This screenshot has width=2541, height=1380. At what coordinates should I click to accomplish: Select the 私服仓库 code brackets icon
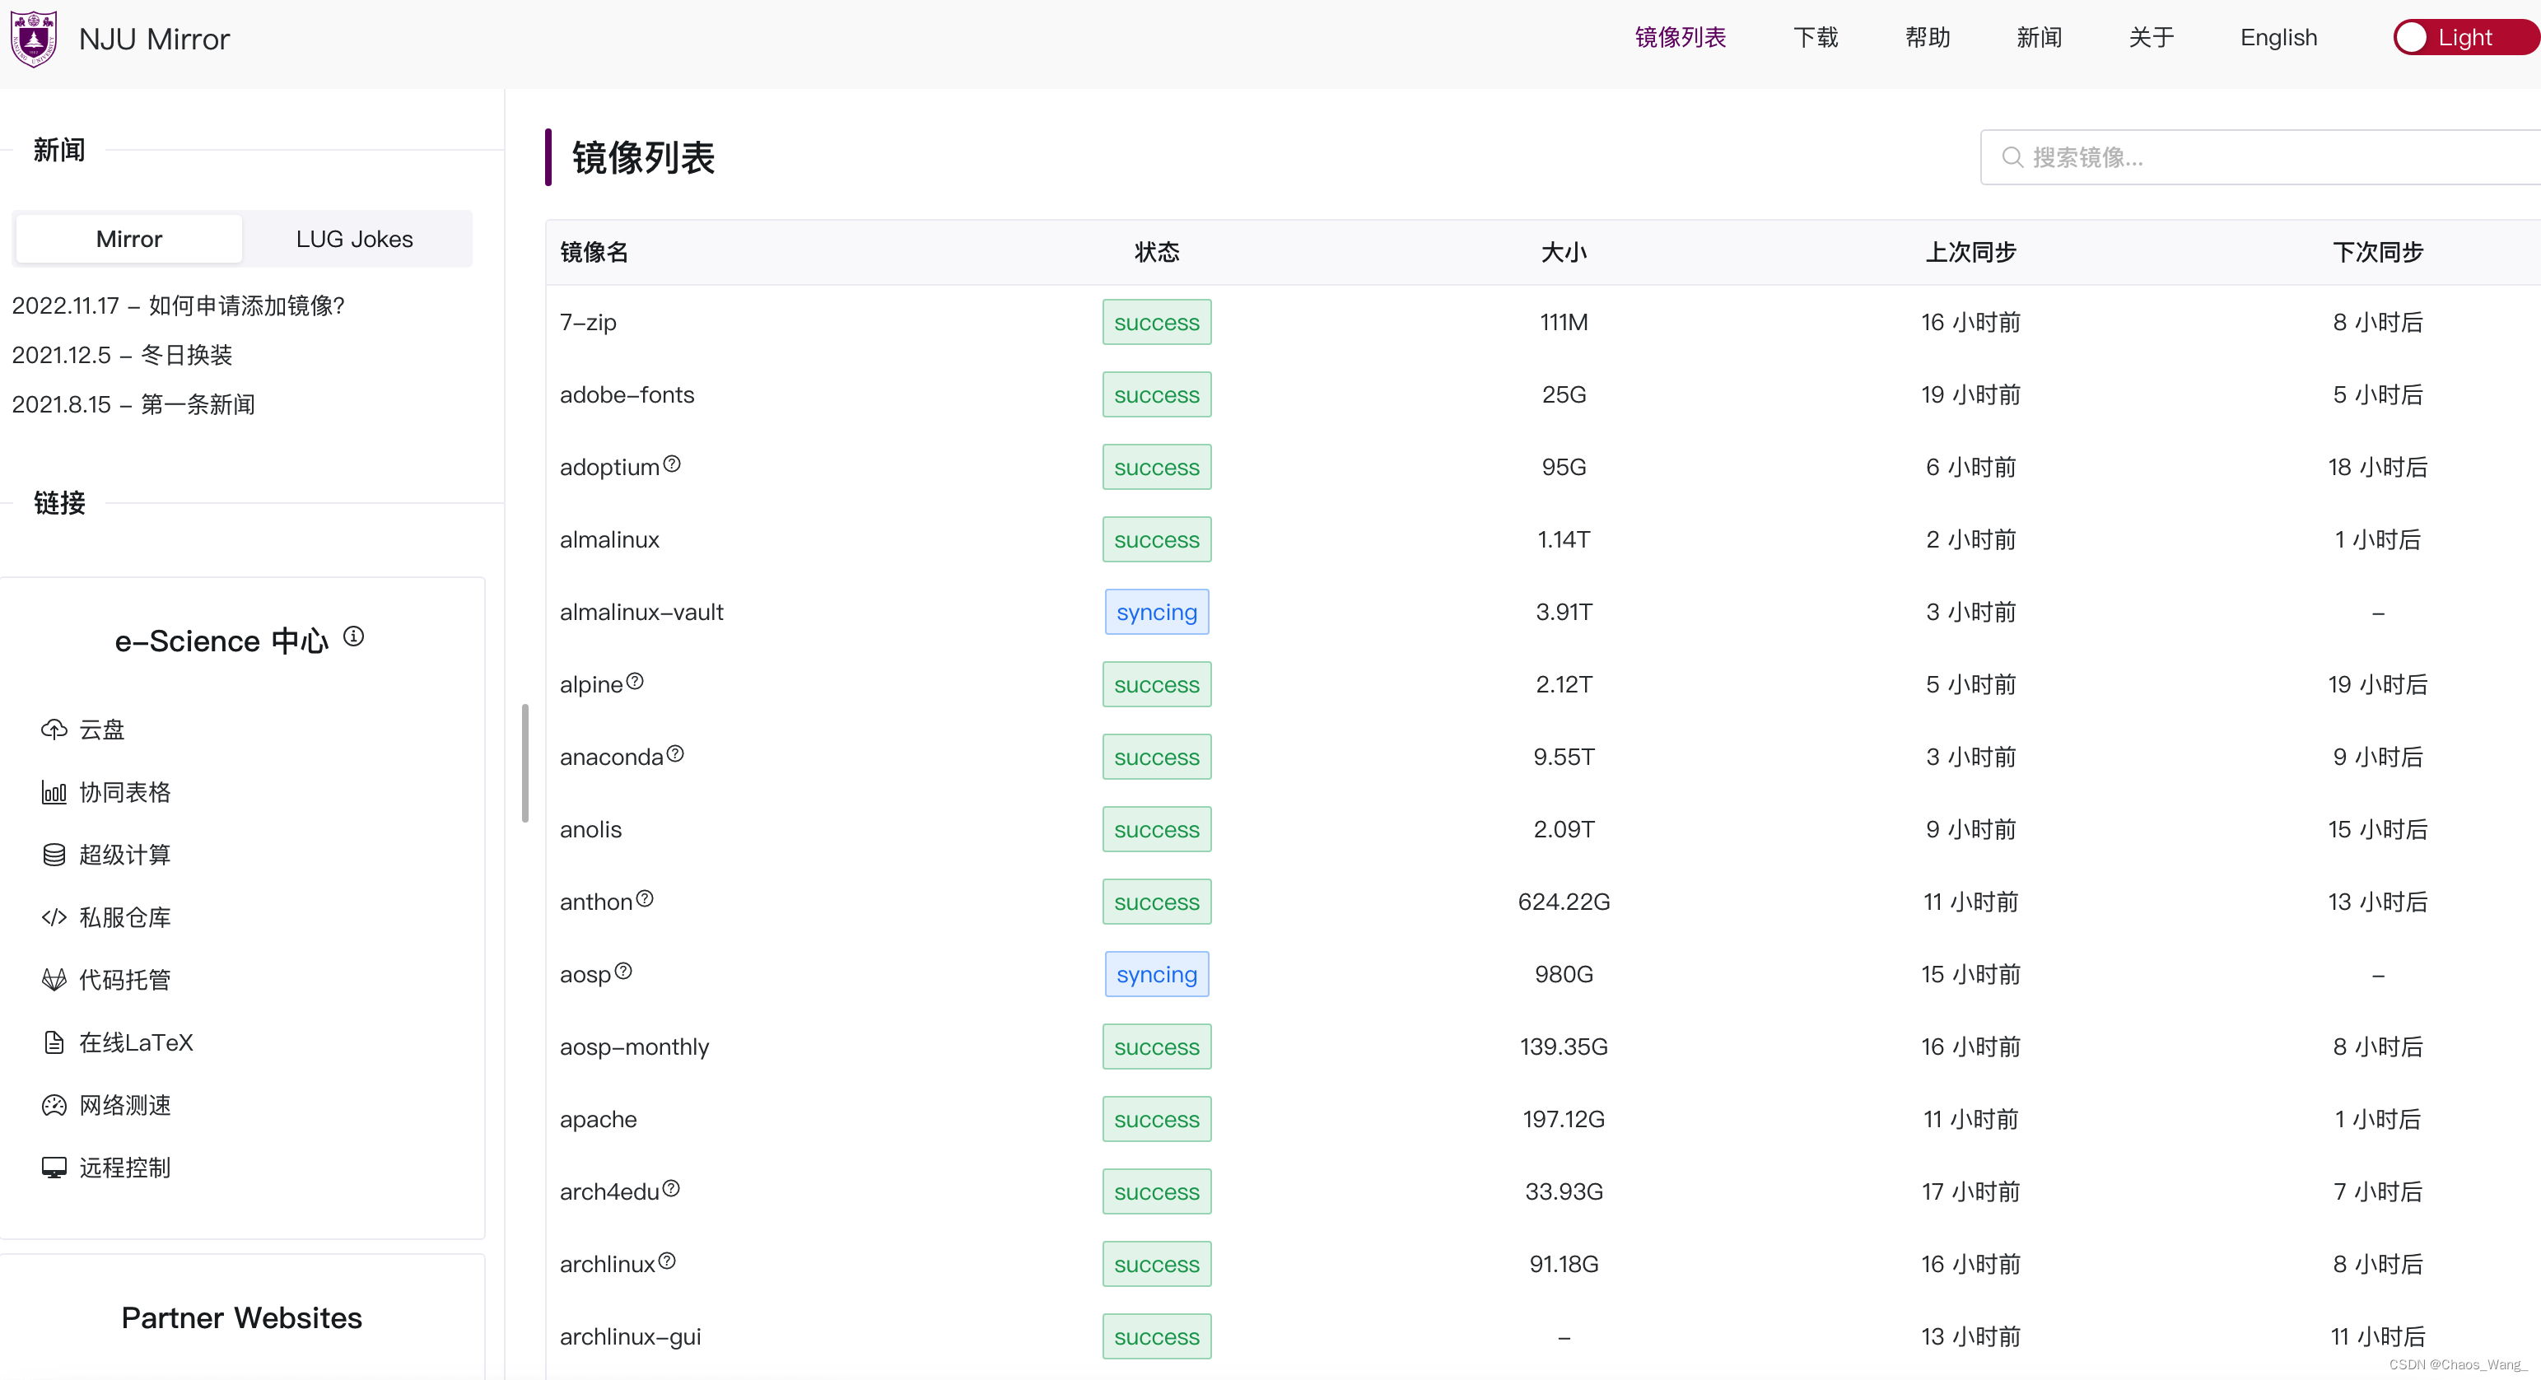tap(54, 916)
